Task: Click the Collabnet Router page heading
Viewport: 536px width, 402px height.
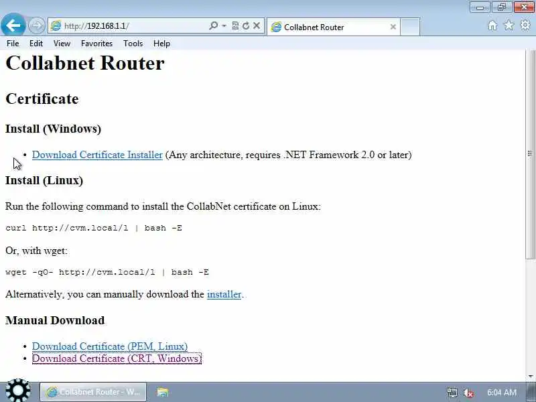Action: [x=85, y=63]
